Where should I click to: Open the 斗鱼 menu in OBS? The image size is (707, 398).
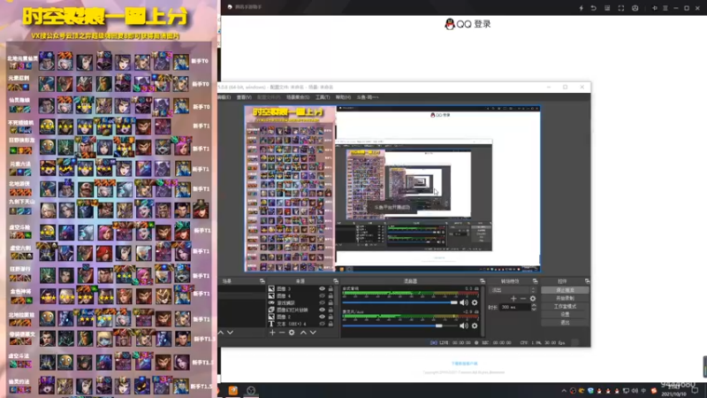368,97
